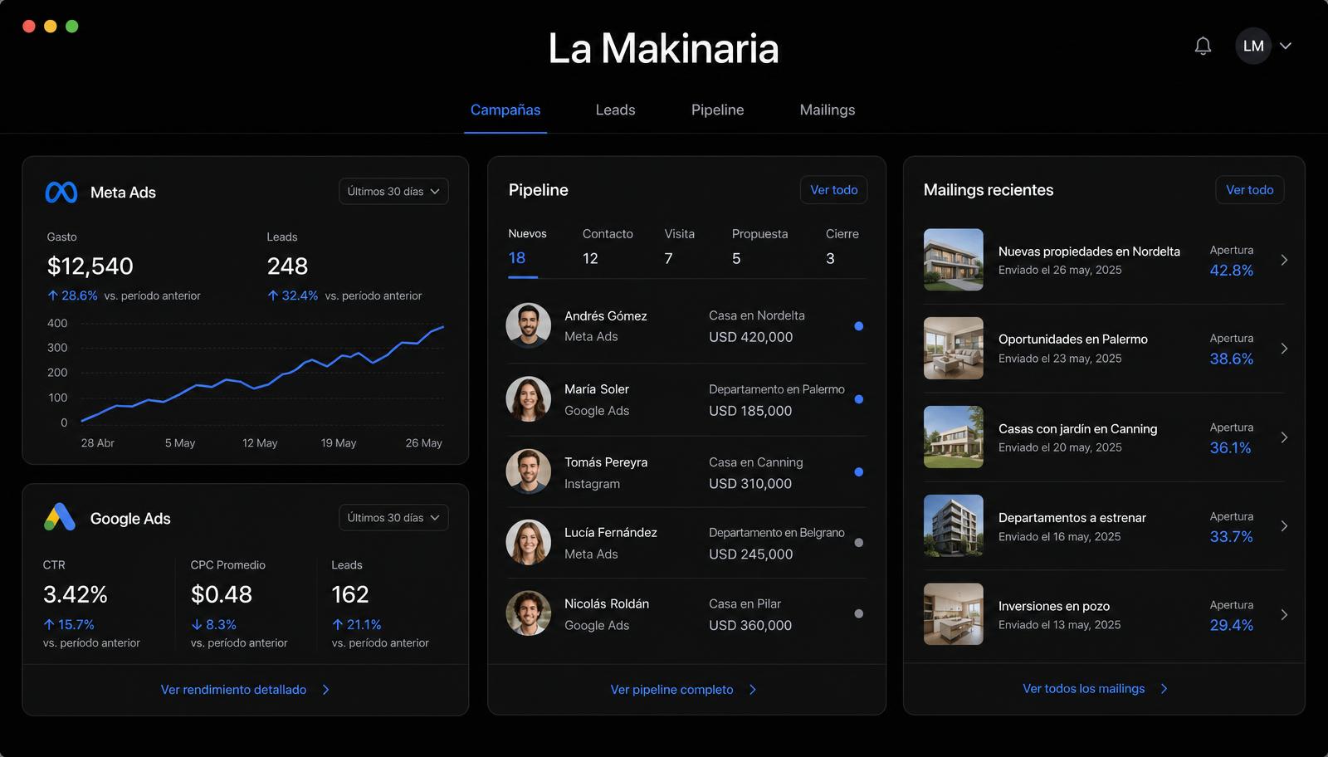Click Ver todo in Pipeline card
Screen dimensions: 1328x757
click(834, 190)
